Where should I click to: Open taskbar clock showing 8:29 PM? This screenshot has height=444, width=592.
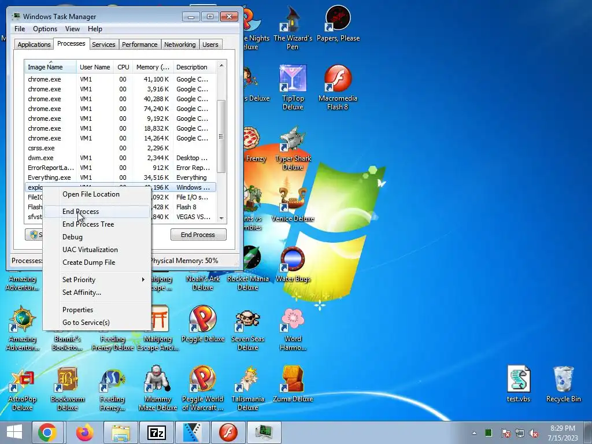[x=563, y=432]
